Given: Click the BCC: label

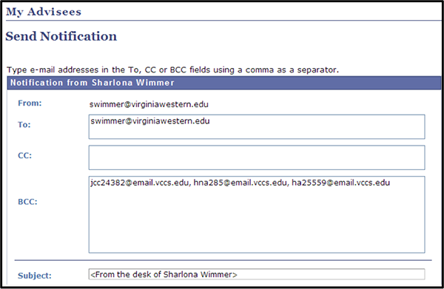Looking at the screenshot, I should (x=27, y=202).
